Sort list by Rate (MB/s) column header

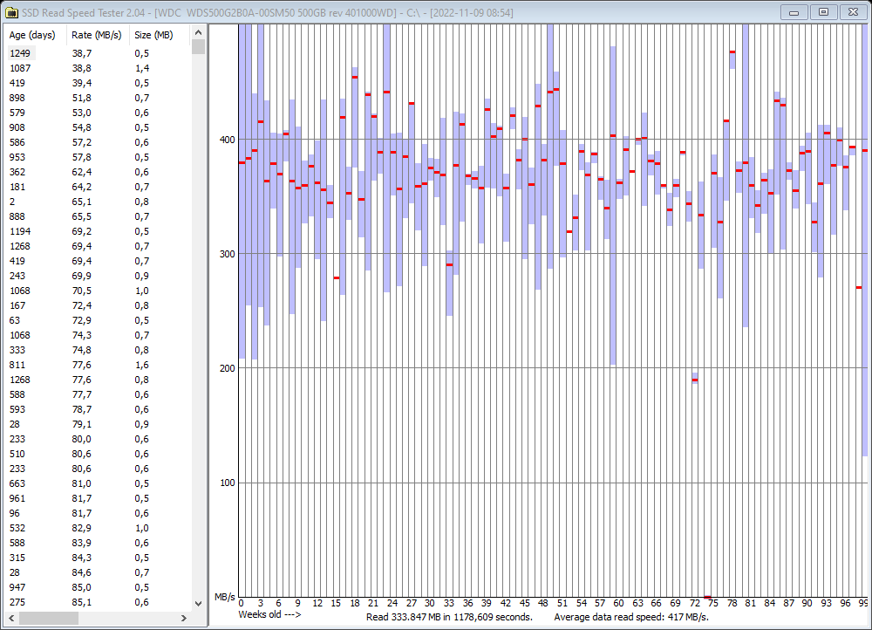click(98, 35)
